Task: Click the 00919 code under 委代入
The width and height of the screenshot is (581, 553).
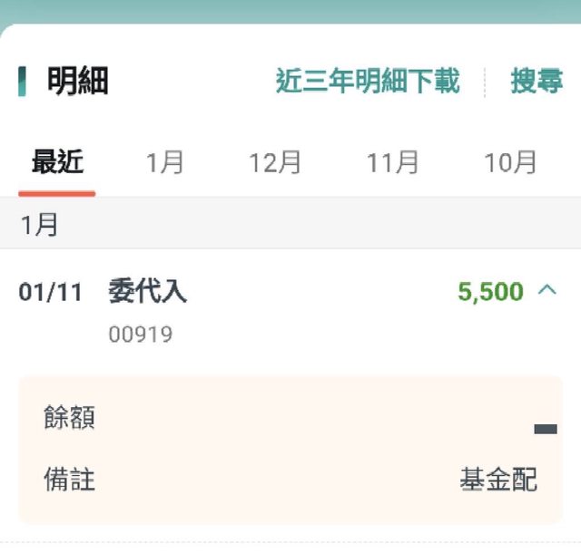Action: point(141,335)
